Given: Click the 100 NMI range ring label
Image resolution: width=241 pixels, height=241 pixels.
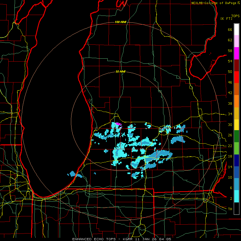Looking at the screenshot, I should [x=120, y=22].
